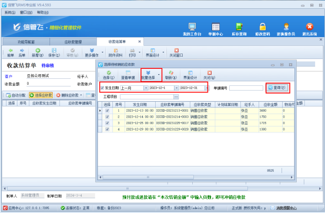Screen dimensions: 325x213
Task: Open the 系统 menu
Action: (10, 12)
